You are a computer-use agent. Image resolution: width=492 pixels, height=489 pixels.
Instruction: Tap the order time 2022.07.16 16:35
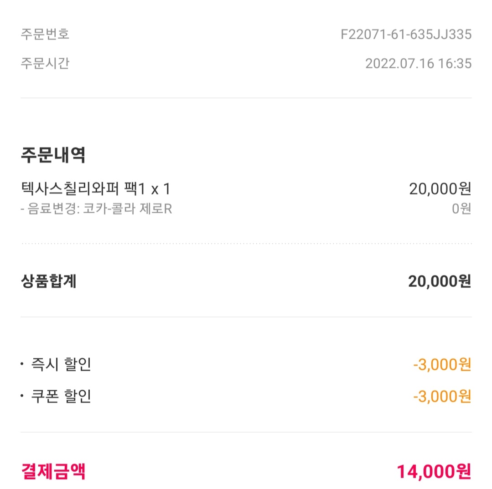[x=418, y=63]
